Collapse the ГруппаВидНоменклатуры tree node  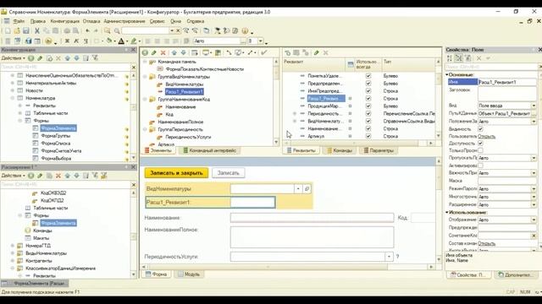coord(145,77)
